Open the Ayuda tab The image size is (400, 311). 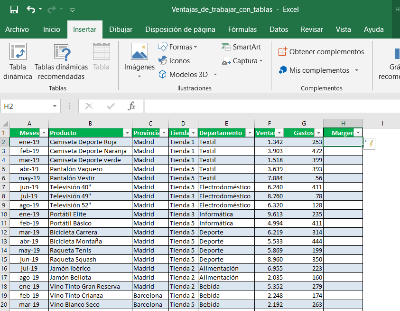coord(373,29)
